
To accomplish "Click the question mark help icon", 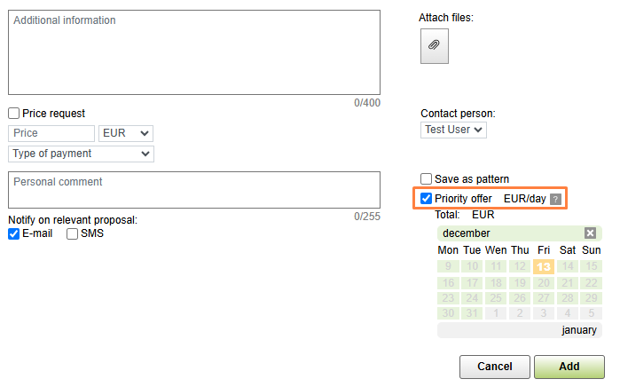I will tap(556, 199).
